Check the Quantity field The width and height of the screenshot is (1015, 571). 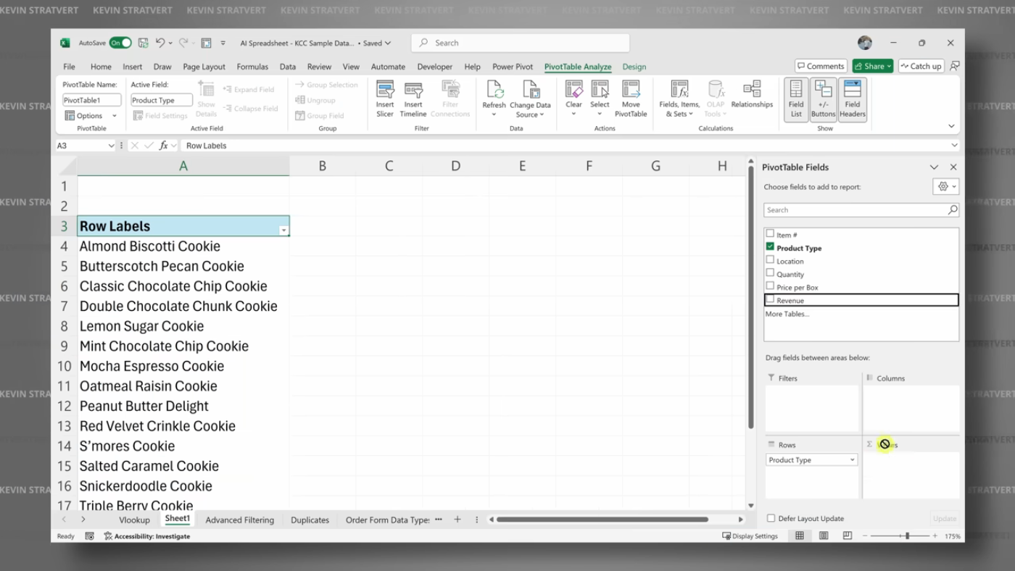770,273
